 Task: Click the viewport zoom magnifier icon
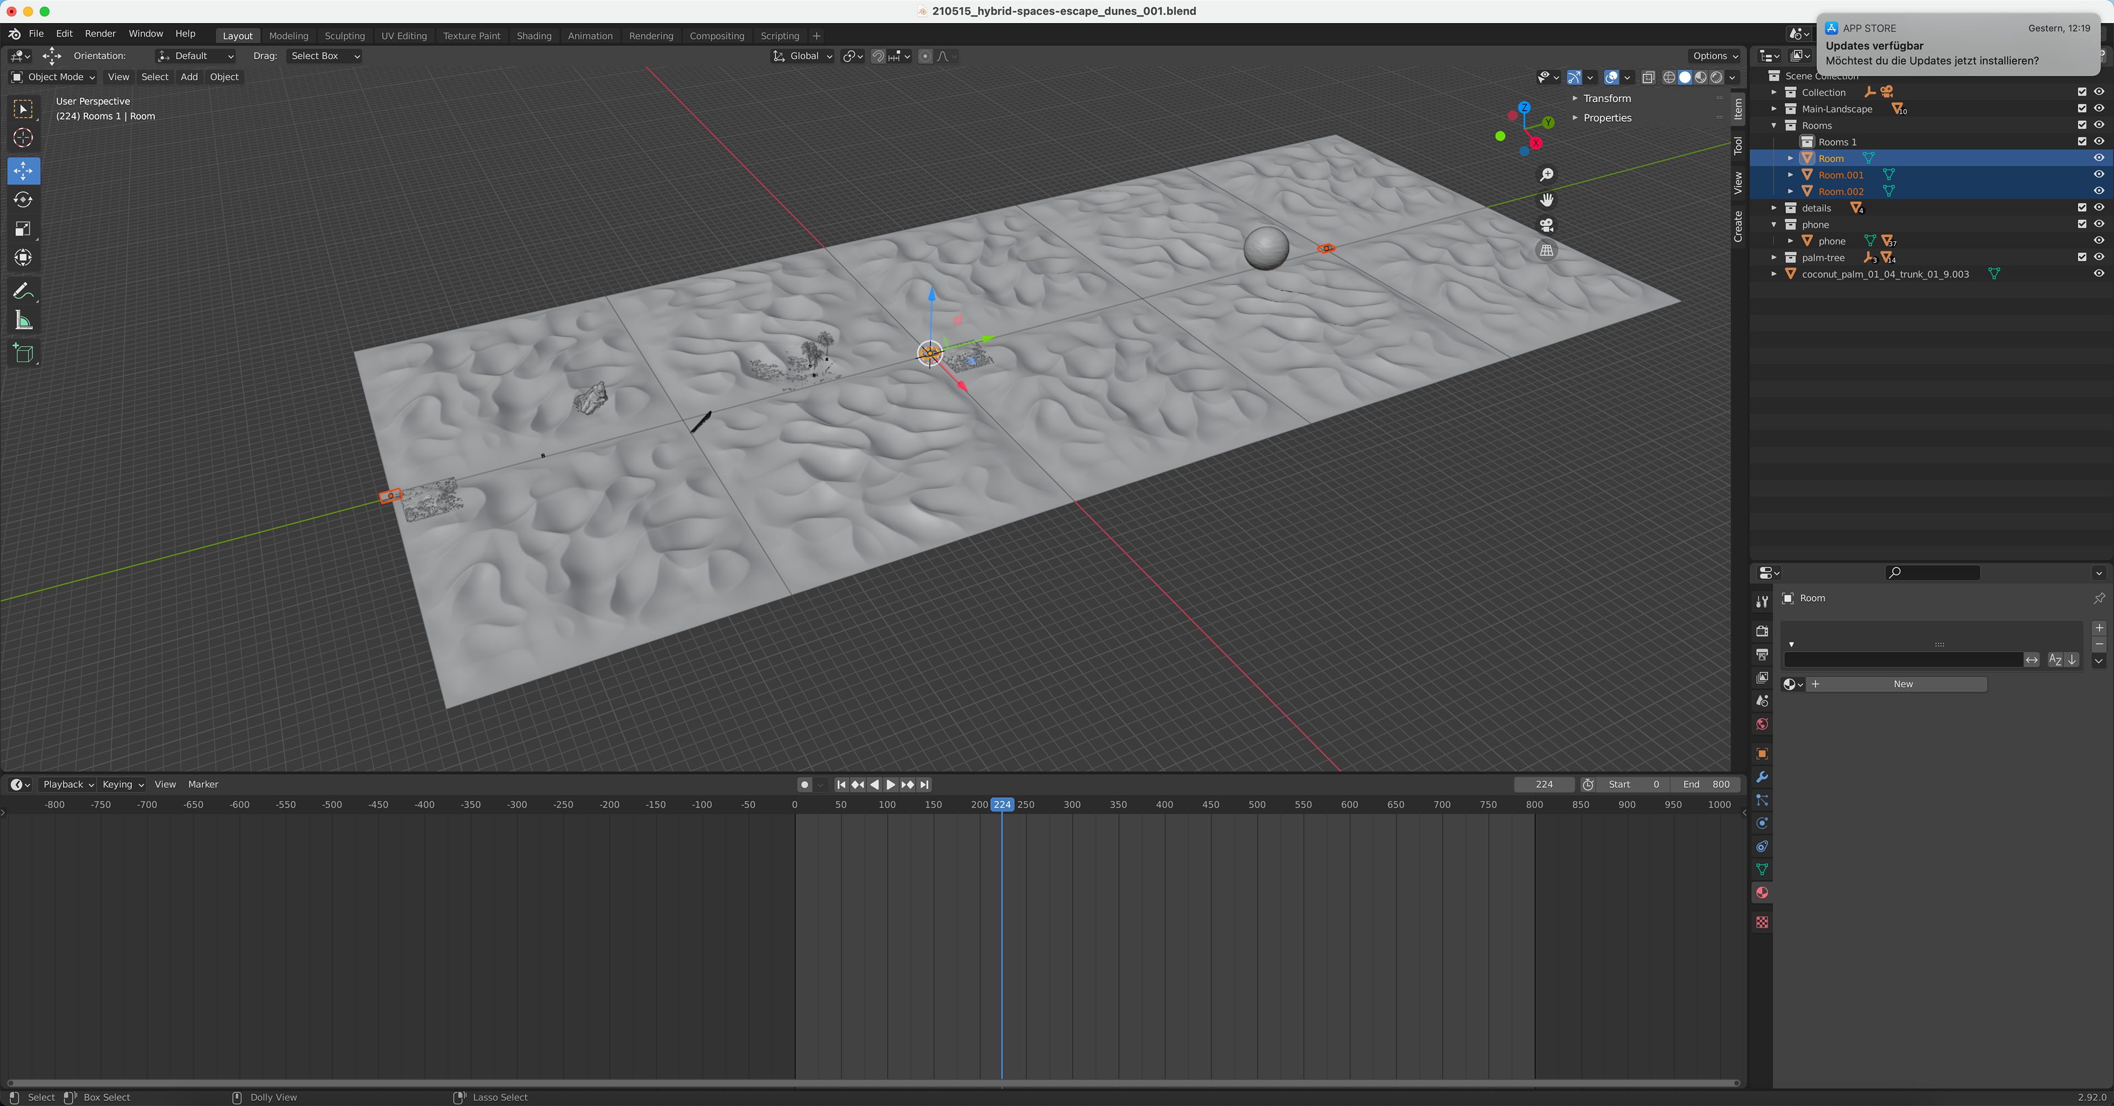point(1546,175)
